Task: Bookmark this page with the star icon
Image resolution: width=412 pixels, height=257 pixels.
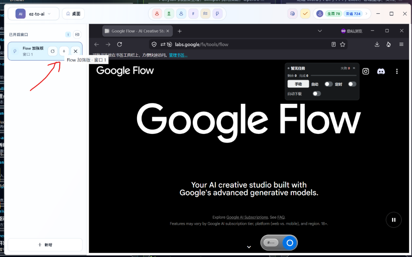Action: point(342,44)
